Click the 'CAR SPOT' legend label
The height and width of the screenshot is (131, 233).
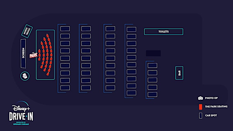click(x=211, y=115)
